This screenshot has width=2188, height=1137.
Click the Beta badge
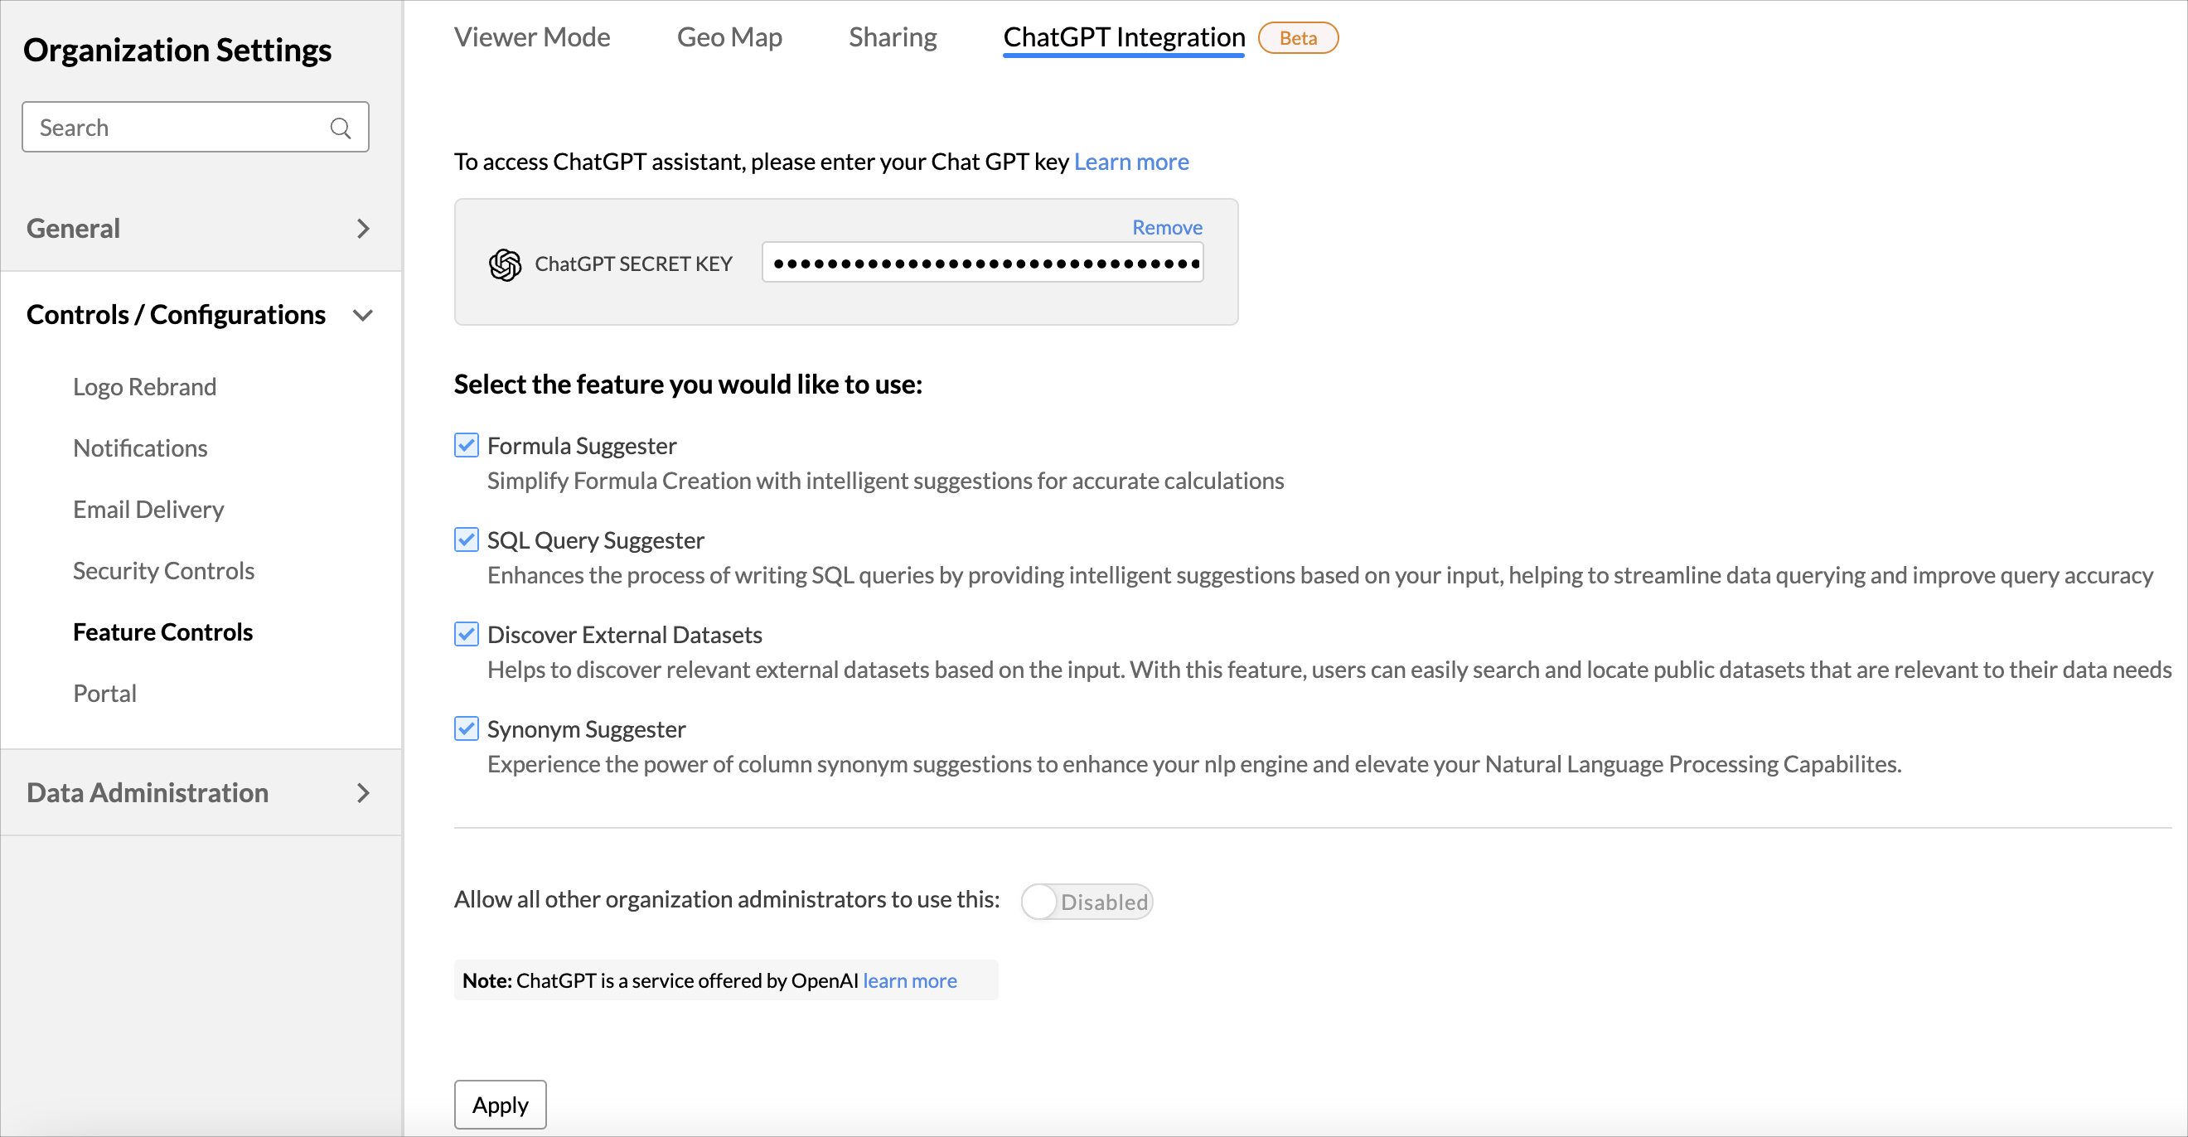click(1297, 37)
